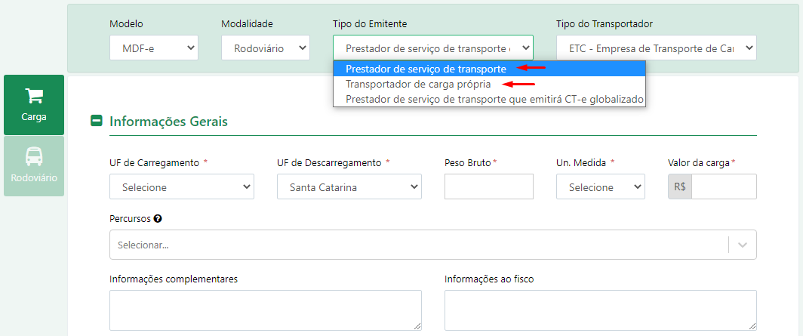The width and height of the screenshot is (803, 336).
Task: Collapse the Informações Gerais section
Action: click(x=97, y=122)
